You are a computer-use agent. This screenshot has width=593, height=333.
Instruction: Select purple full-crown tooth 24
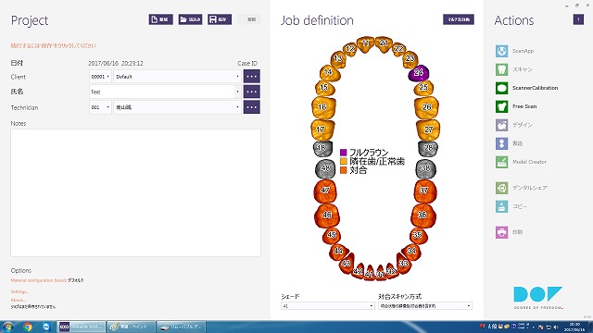click(418, 72)
